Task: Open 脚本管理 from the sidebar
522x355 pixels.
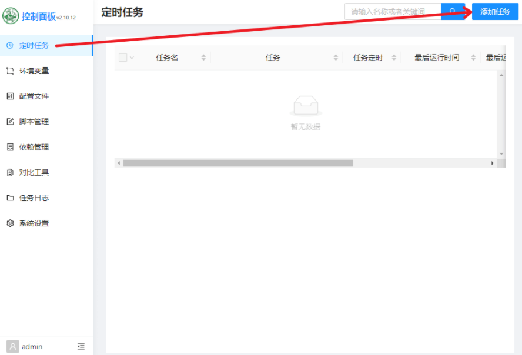Action: coord(46,122)
